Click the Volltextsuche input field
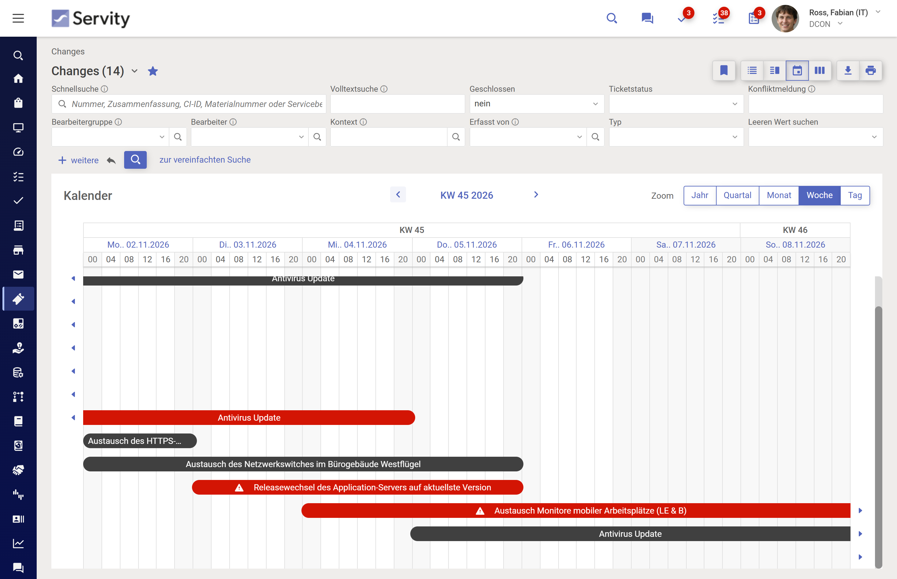 (397, 104)
